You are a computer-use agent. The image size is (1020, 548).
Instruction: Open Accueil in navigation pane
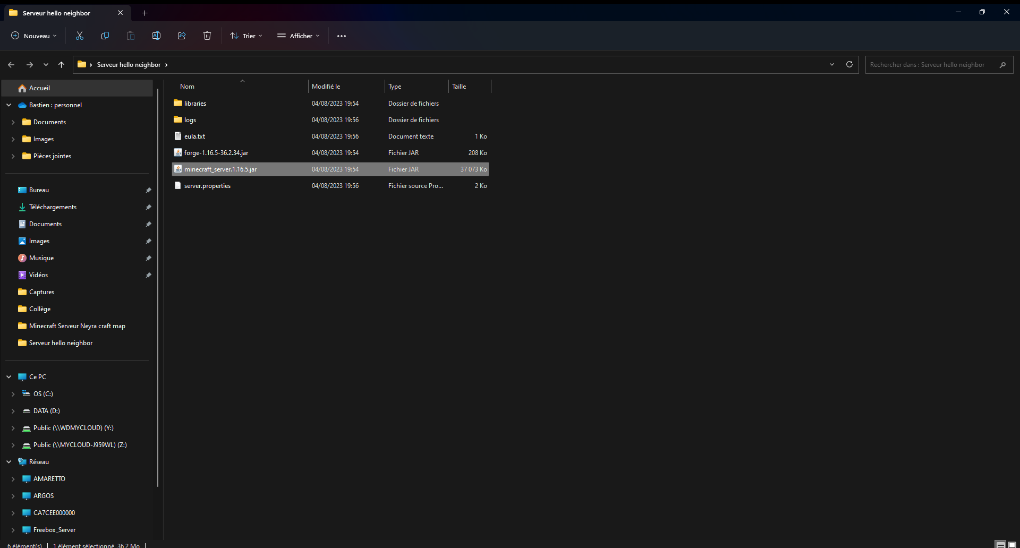click(78, 88)
